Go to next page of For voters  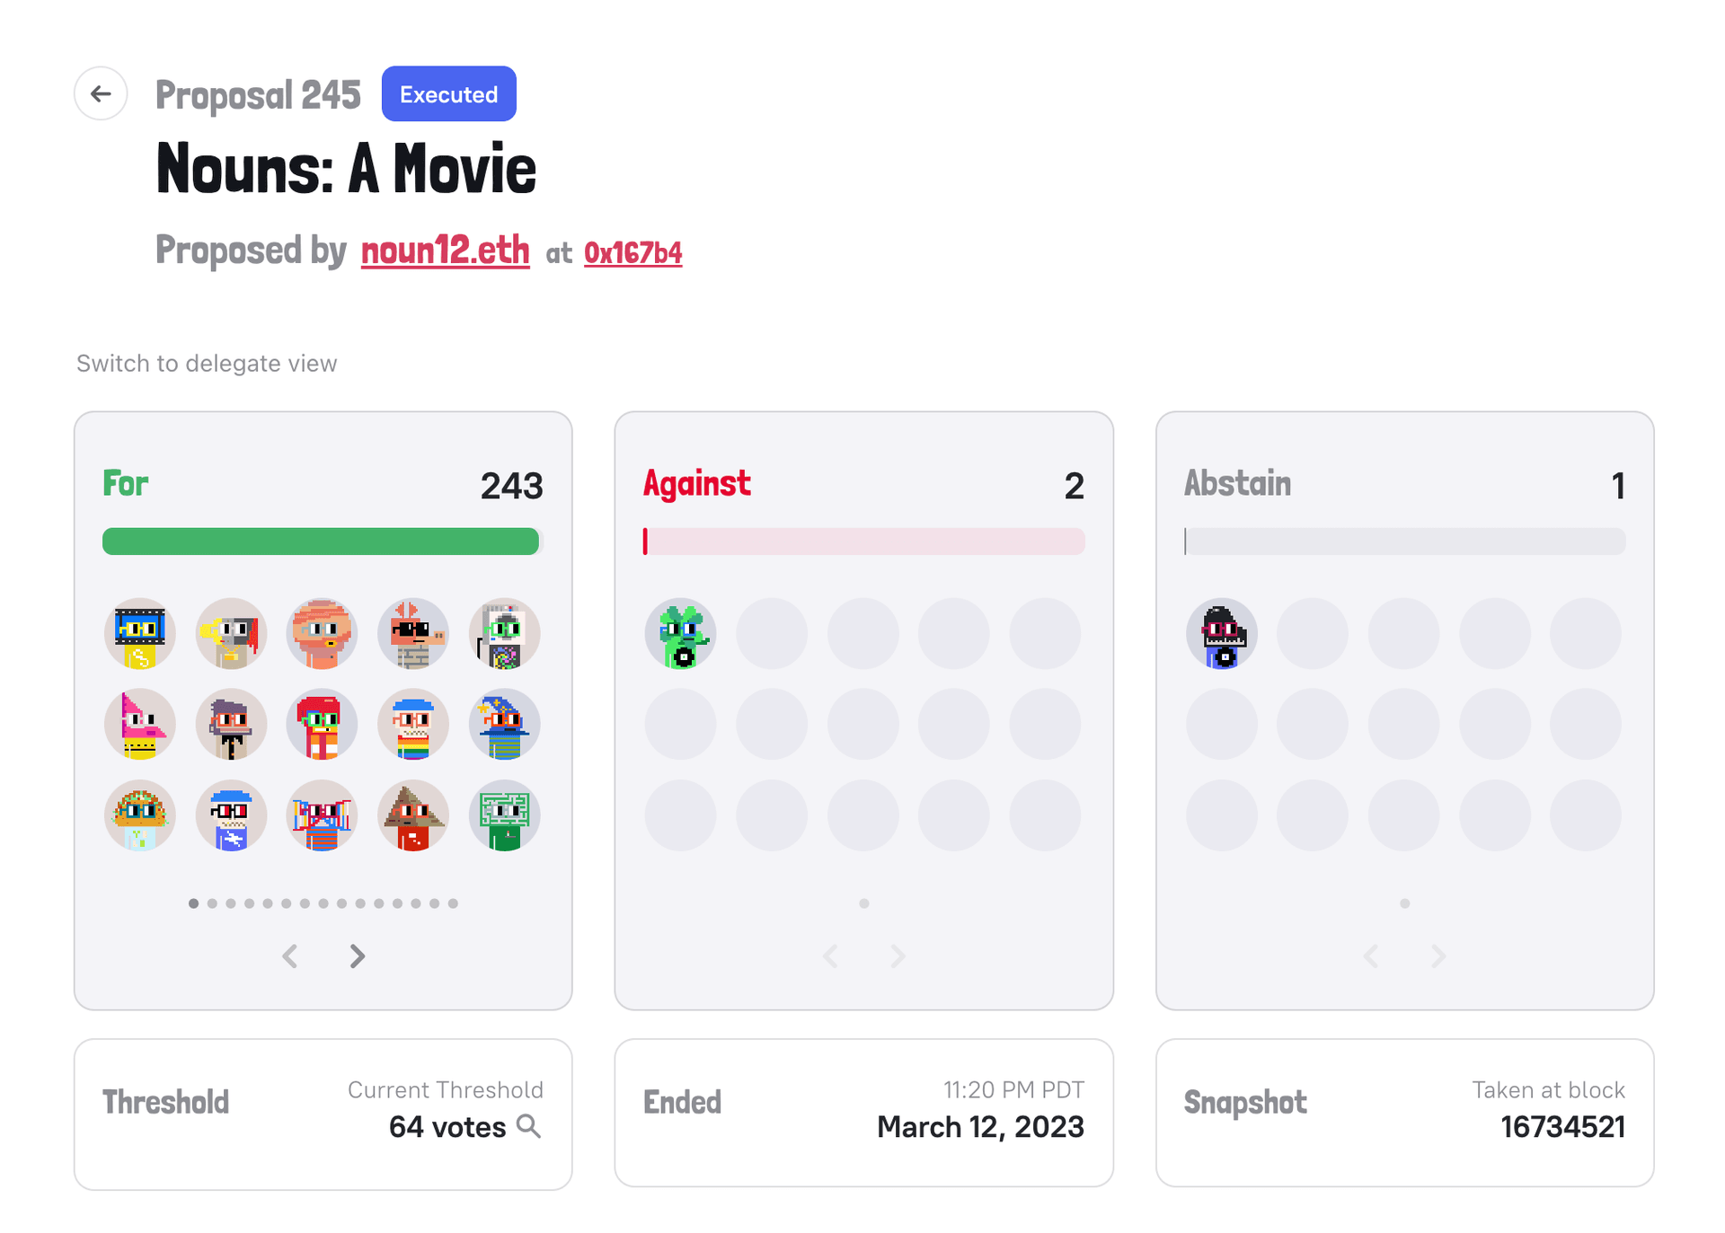pyautogui.click(x=358, y=956)
